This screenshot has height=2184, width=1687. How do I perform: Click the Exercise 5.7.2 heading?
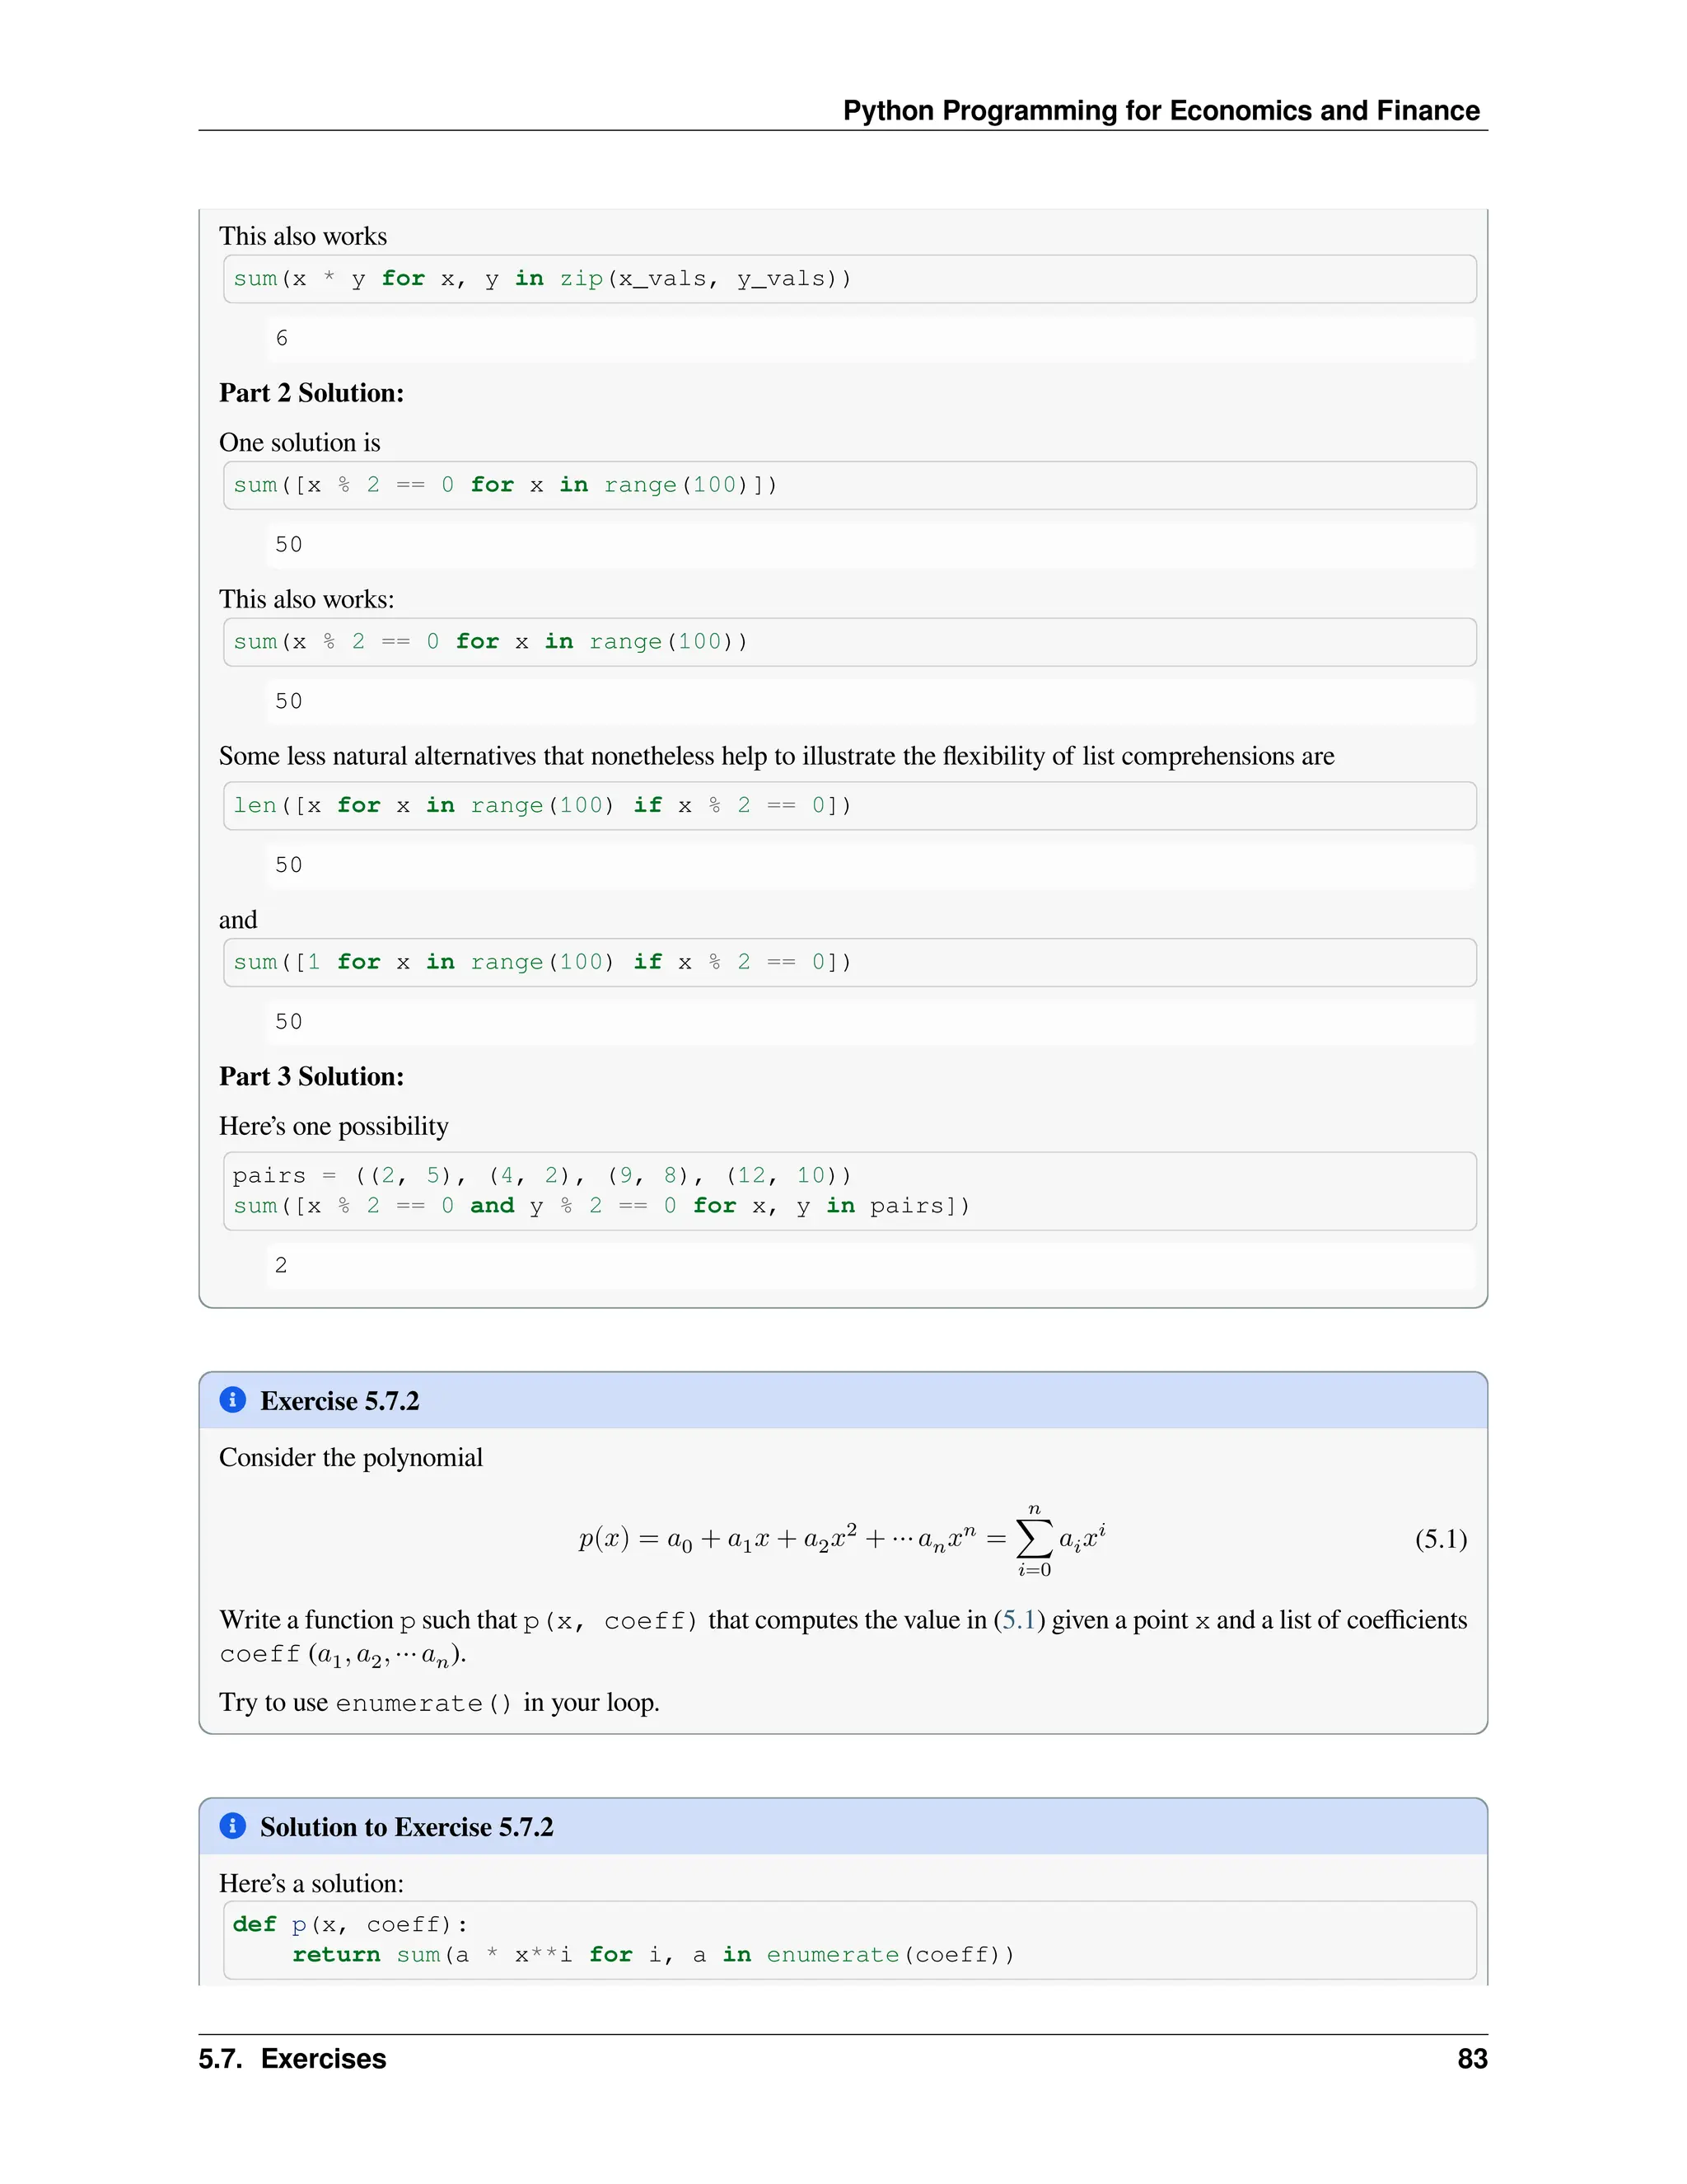(x=340, y=1400)
